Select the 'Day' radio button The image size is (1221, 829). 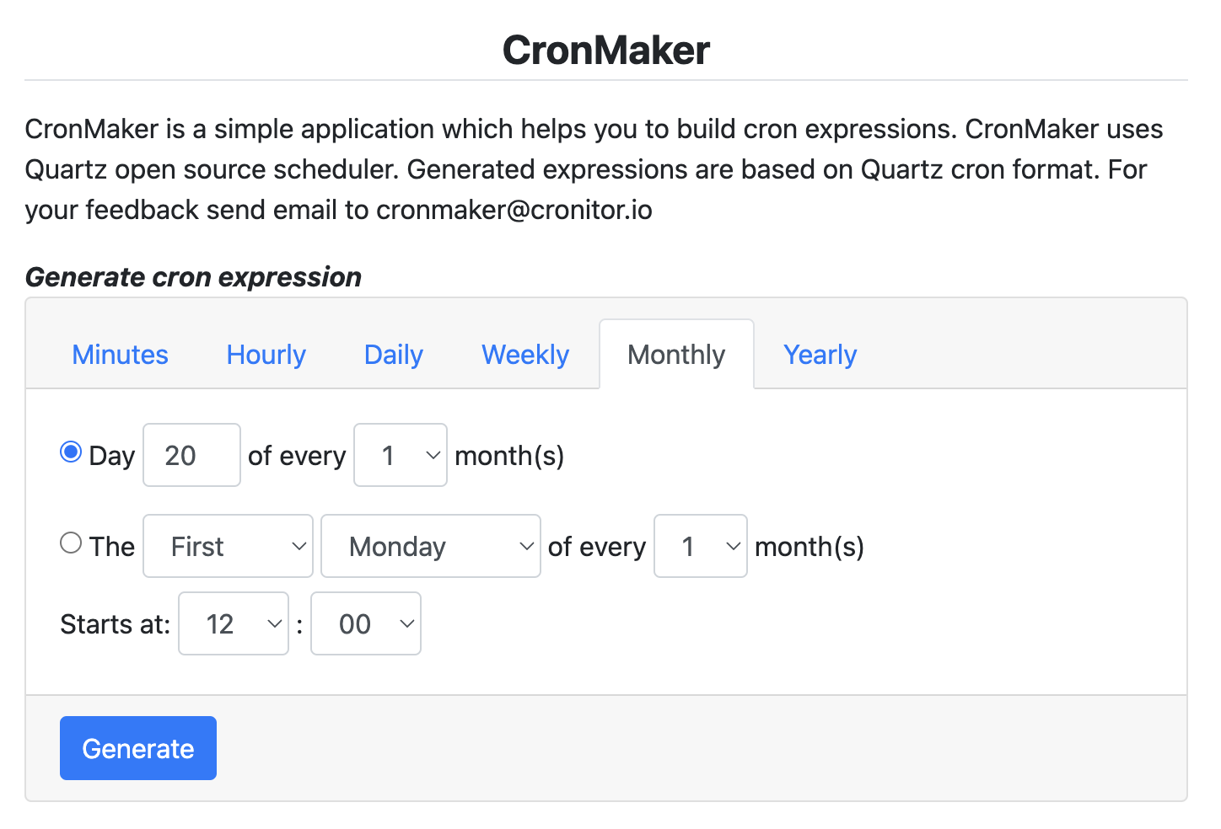(x=71, y=452)
